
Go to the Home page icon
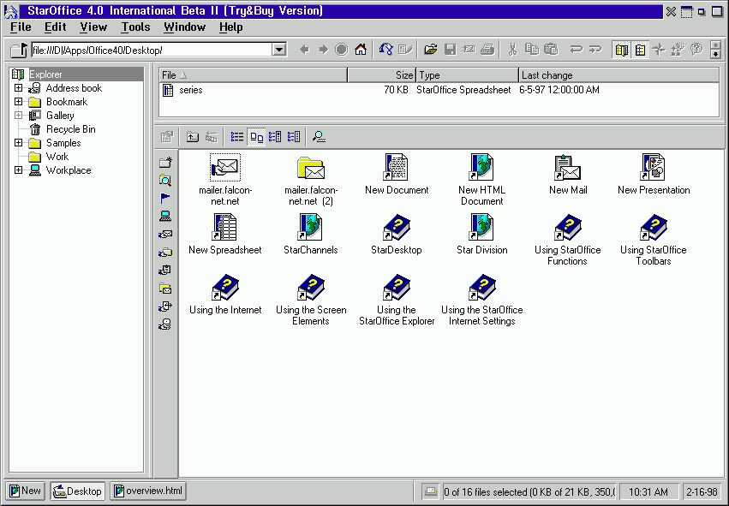[x=361, y=50]
